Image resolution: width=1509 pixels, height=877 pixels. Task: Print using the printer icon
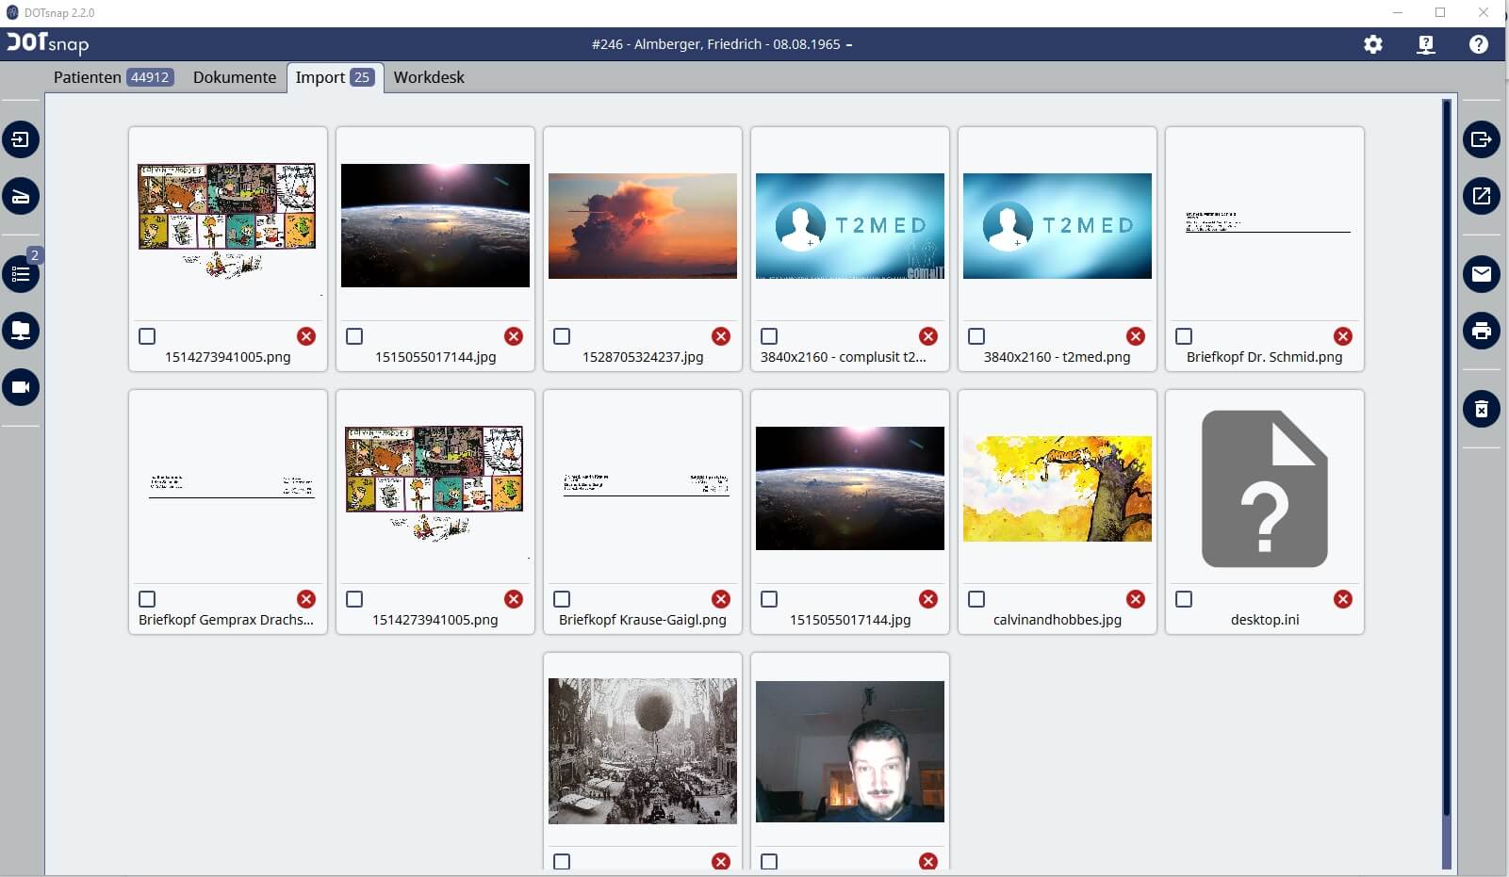tap(1481, 331)
